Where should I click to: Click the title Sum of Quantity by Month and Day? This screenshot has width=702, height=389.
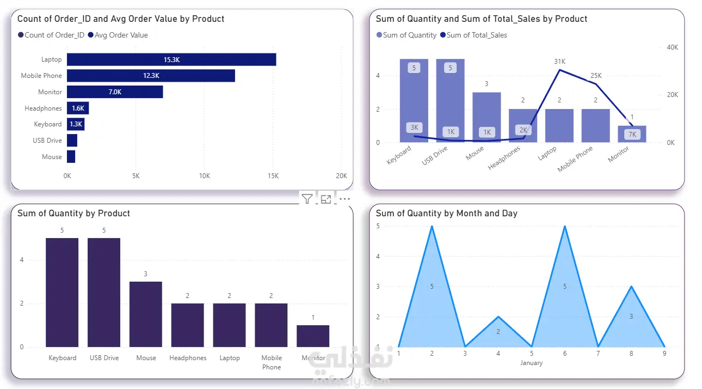(446, 214)
